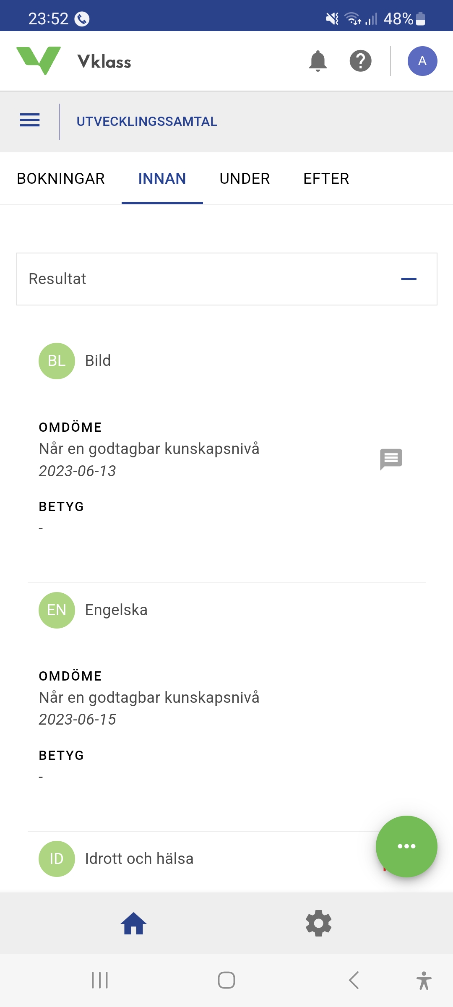Open the help question mark icon
The width and height of the screenshot is (453, 1007).
pos(360,61)
